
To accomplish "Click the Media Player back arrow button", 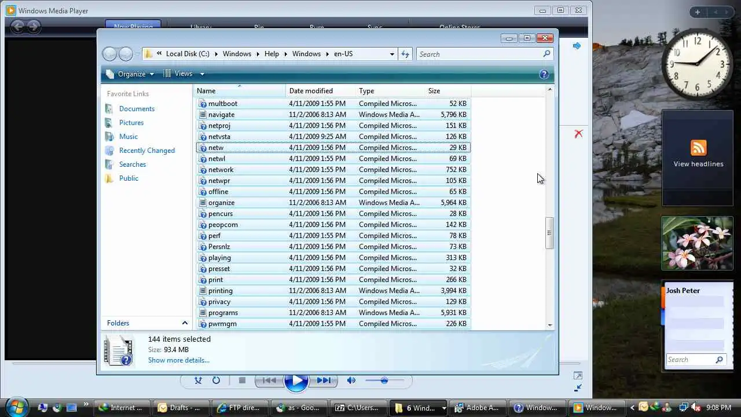I will tap(18, 26).
